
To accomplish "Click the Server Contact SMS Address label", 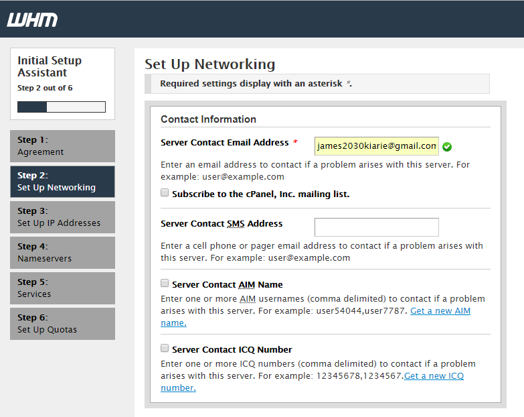I will pos(222,224).
